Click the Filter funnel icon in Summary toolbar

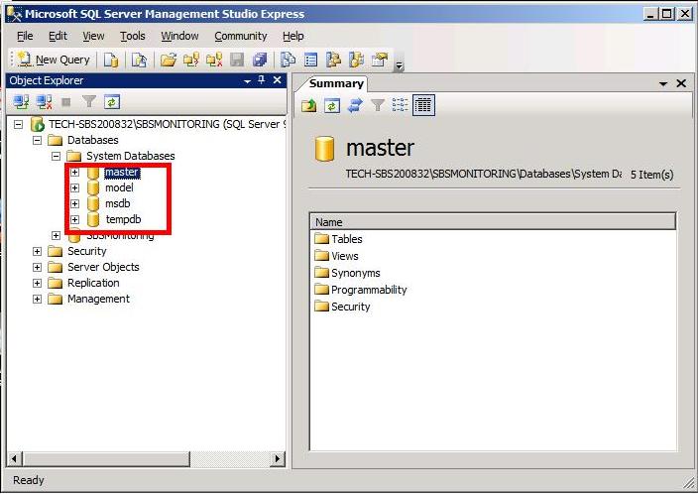[378, 105]
